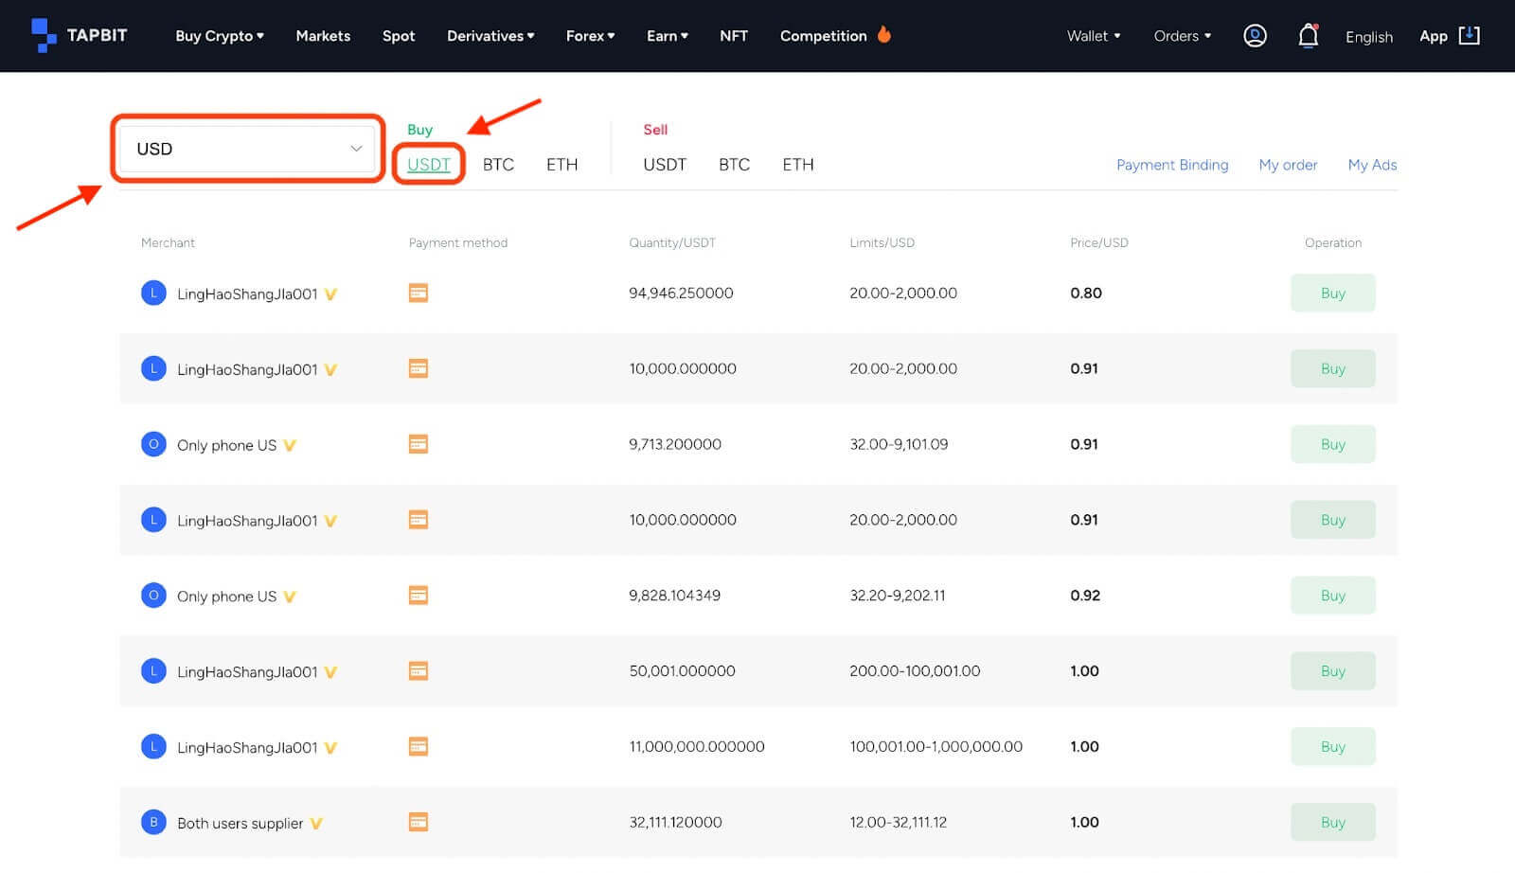Expand the Derivatives menu
Viewport: 1515px width, 873px height.
(490, 35)
